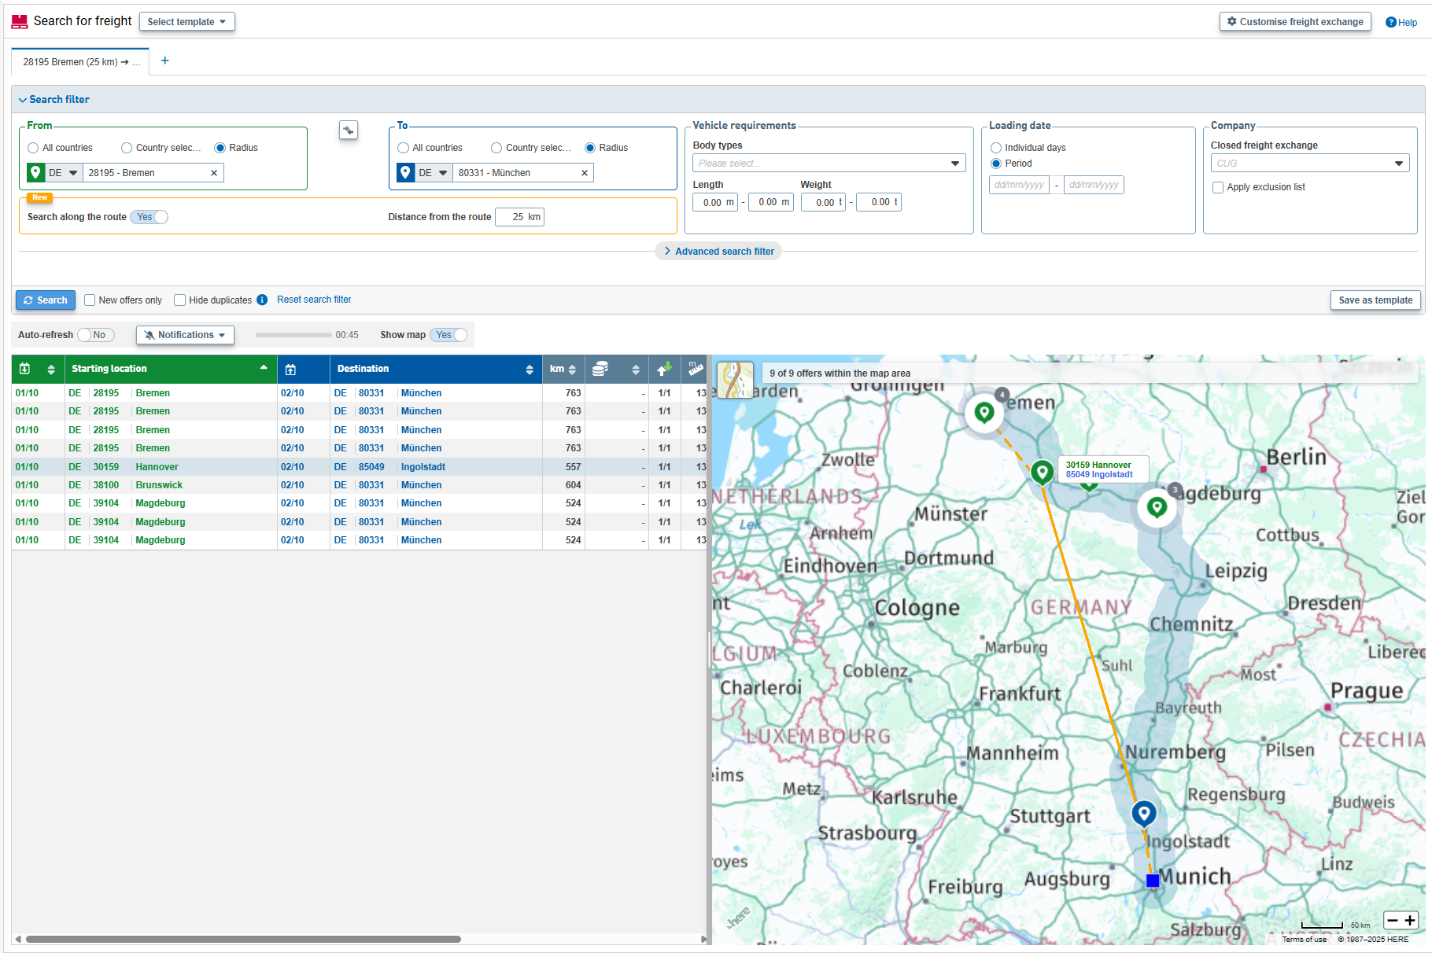Toggle the Search along the route switch
The height and width of the screenshot is (953, 1432).
point(149,217)
